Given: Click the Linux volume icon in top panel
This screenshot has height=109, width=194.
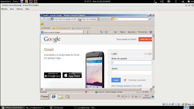Looking at the screenshot, I should coord(162,2).
